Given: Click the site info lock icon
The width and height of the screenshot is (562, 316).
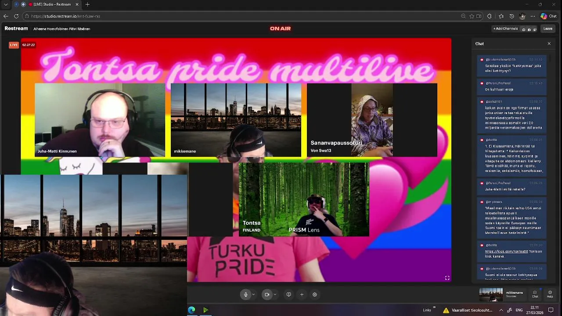Looking at the screenshot, I should 27,16.
